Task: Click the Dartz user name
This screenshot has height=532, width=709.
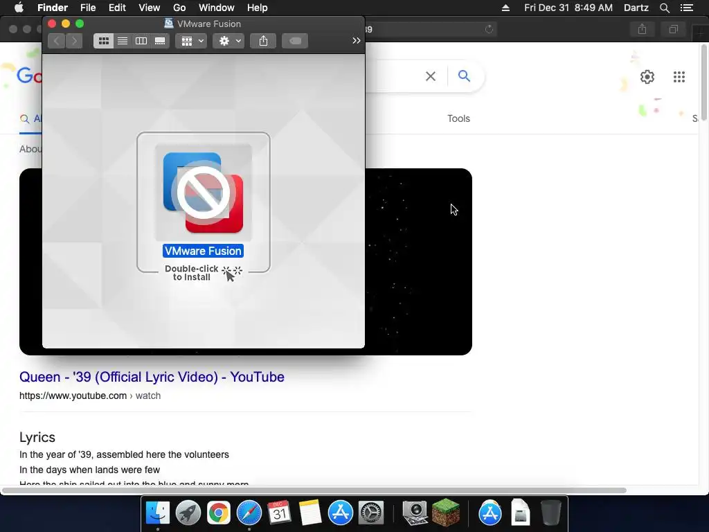Action: point(636,8)
